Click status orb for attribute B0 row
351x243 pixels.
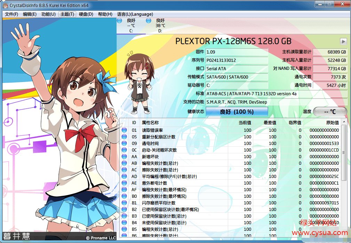[x=124, y=196]
